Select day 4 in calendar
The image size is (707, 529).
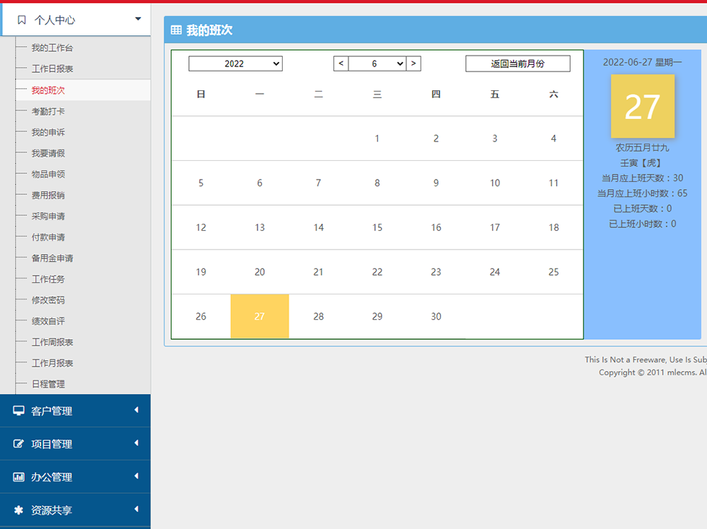pyautogui.click(x=553, y=139)
